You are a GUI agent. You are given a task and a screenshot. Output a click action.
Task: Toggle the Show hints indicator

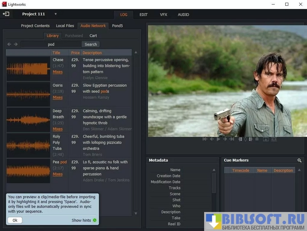tap(95, 220)
